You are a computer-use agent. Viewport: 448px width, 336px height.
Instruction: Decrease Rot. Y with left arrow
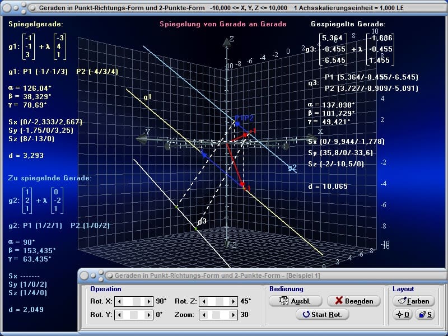click(x=119, y=315)
